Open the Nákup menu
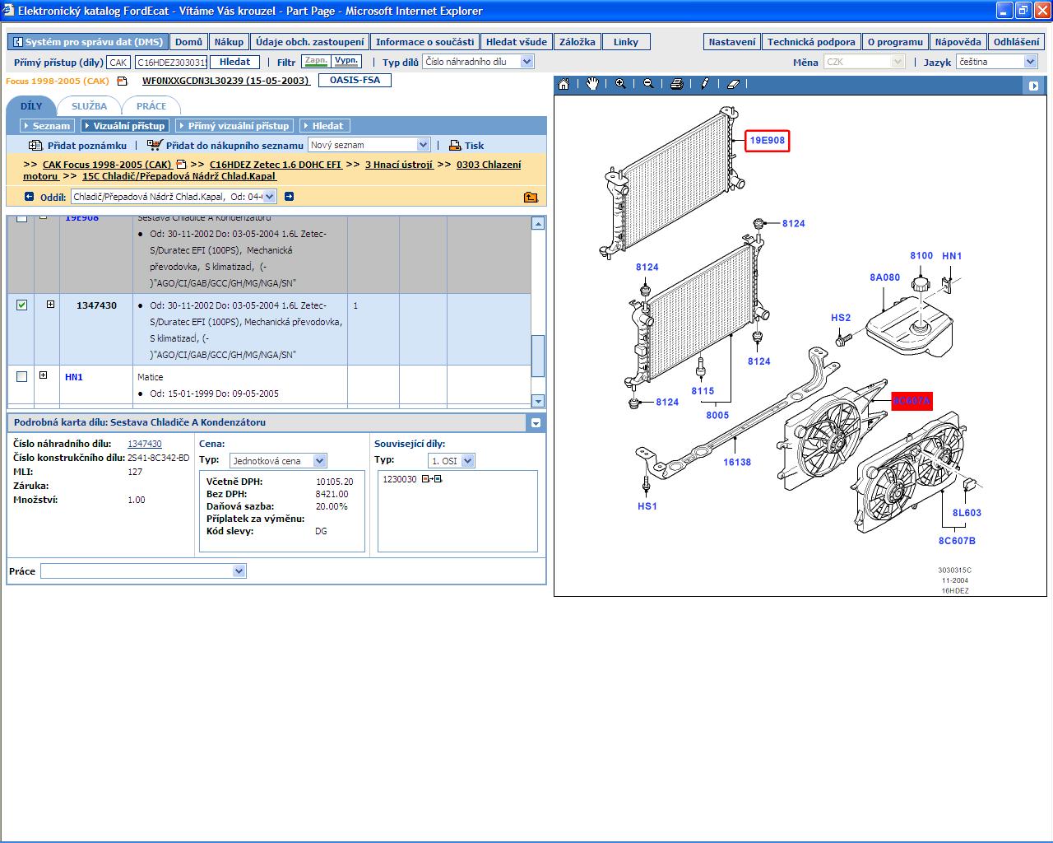This screenshot has width=1053, height=843. 229,42
